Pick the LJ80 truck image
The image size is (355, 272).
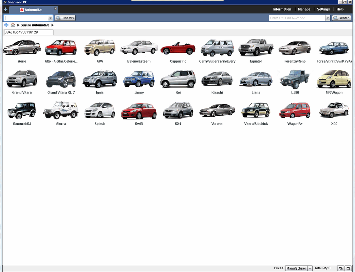tap(295, 79)
